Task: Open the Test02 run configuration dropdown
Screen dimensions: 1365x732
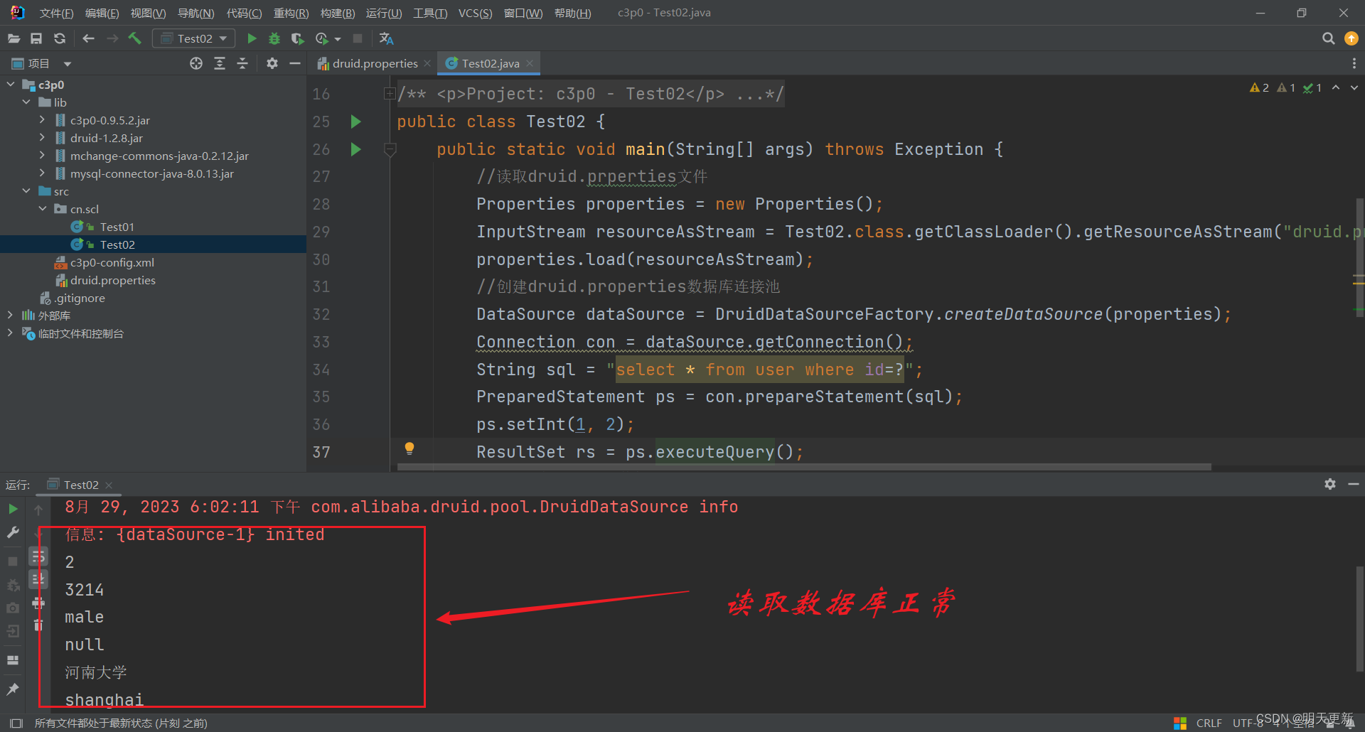Action: [x=193, y=38]
